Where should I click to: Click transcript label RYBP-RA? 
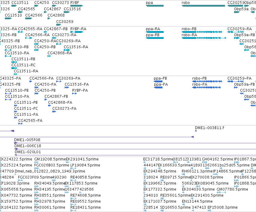(x=79, y=29)
